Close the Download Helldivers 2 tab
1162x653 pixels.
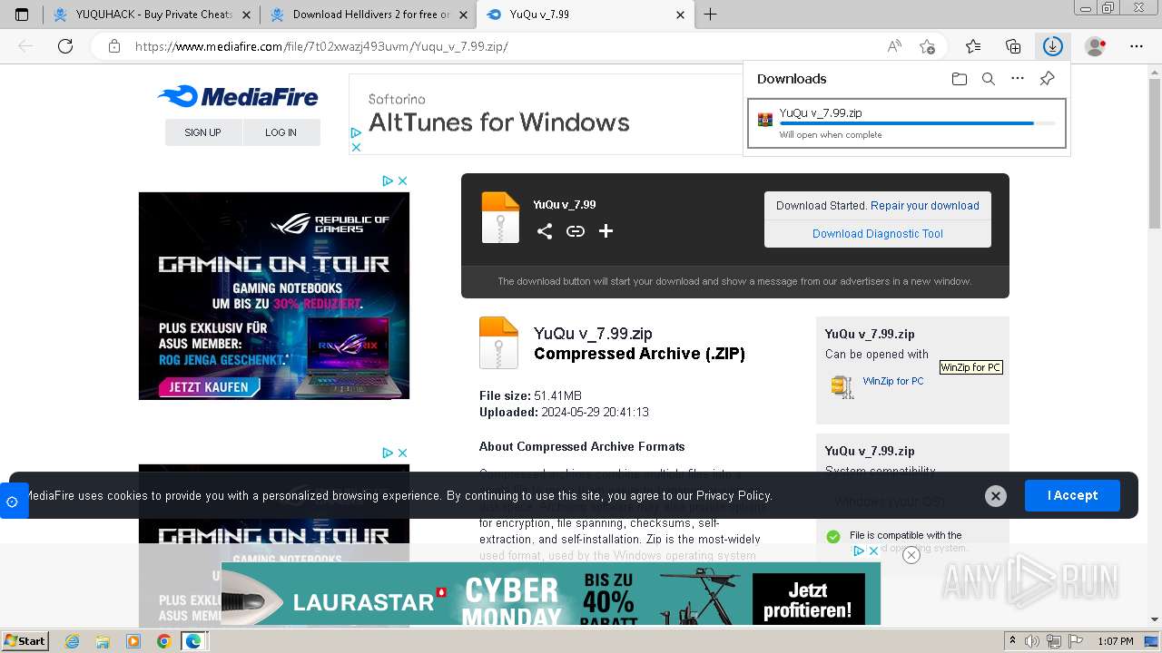463,15
